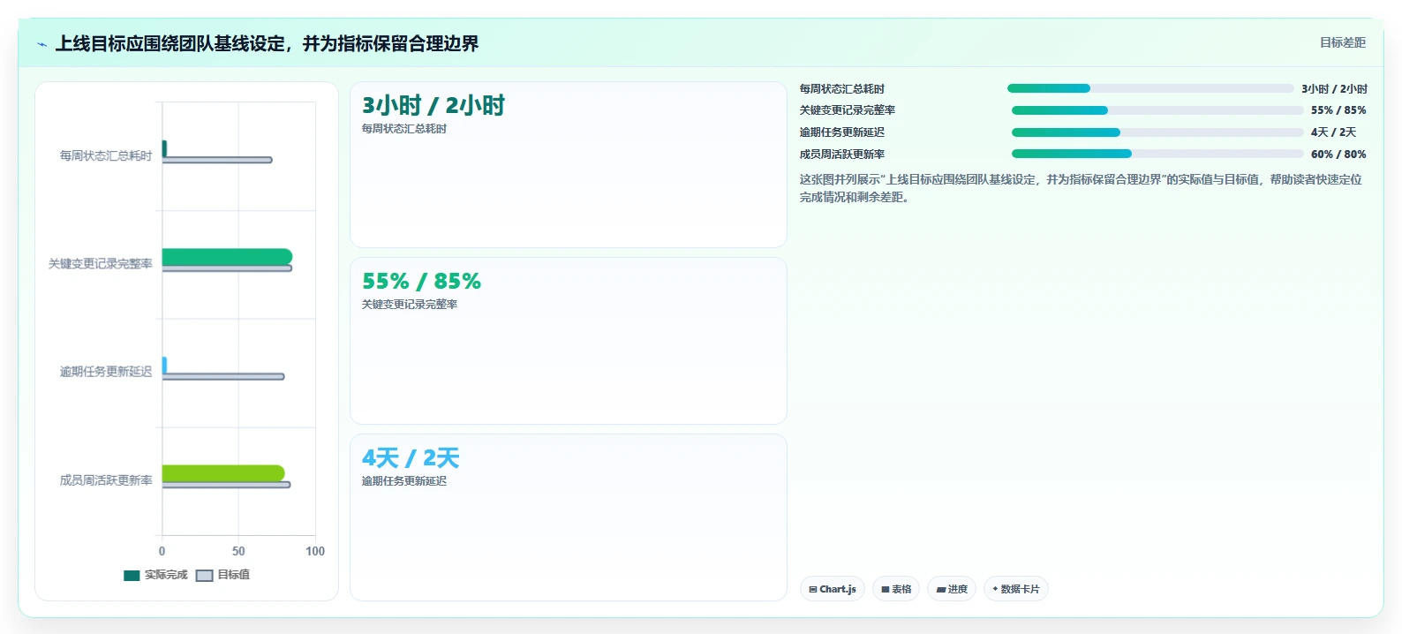Open the 3小时 / 2小时 metric card
Screen dimensions: 1402x634
569,164
